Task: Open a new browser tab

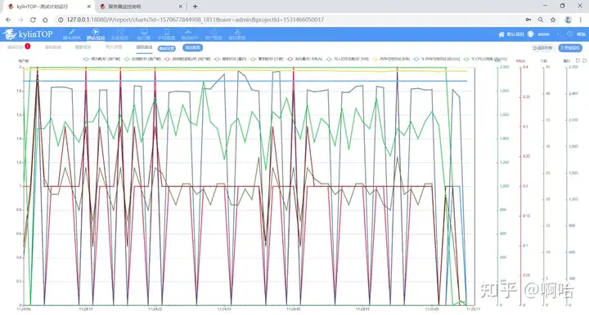Action: [x=195, y=7]
